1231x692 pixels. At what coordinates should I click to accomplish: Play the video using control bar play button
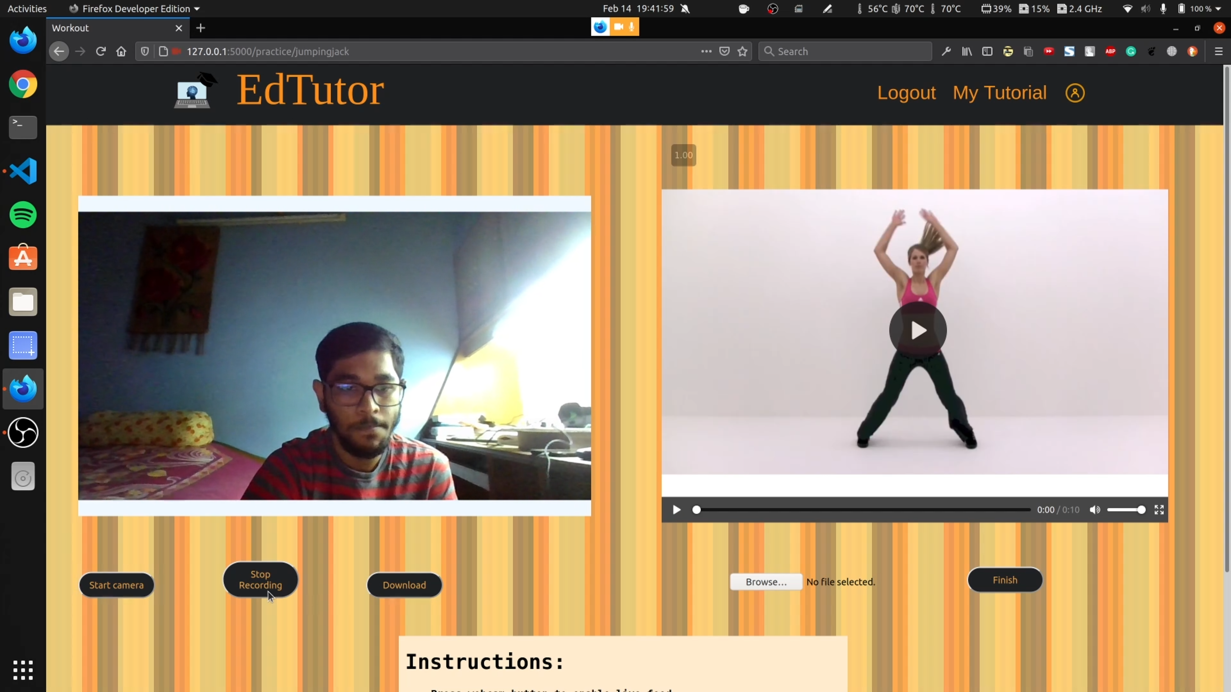pyautogui.click(x=676, y=510)
